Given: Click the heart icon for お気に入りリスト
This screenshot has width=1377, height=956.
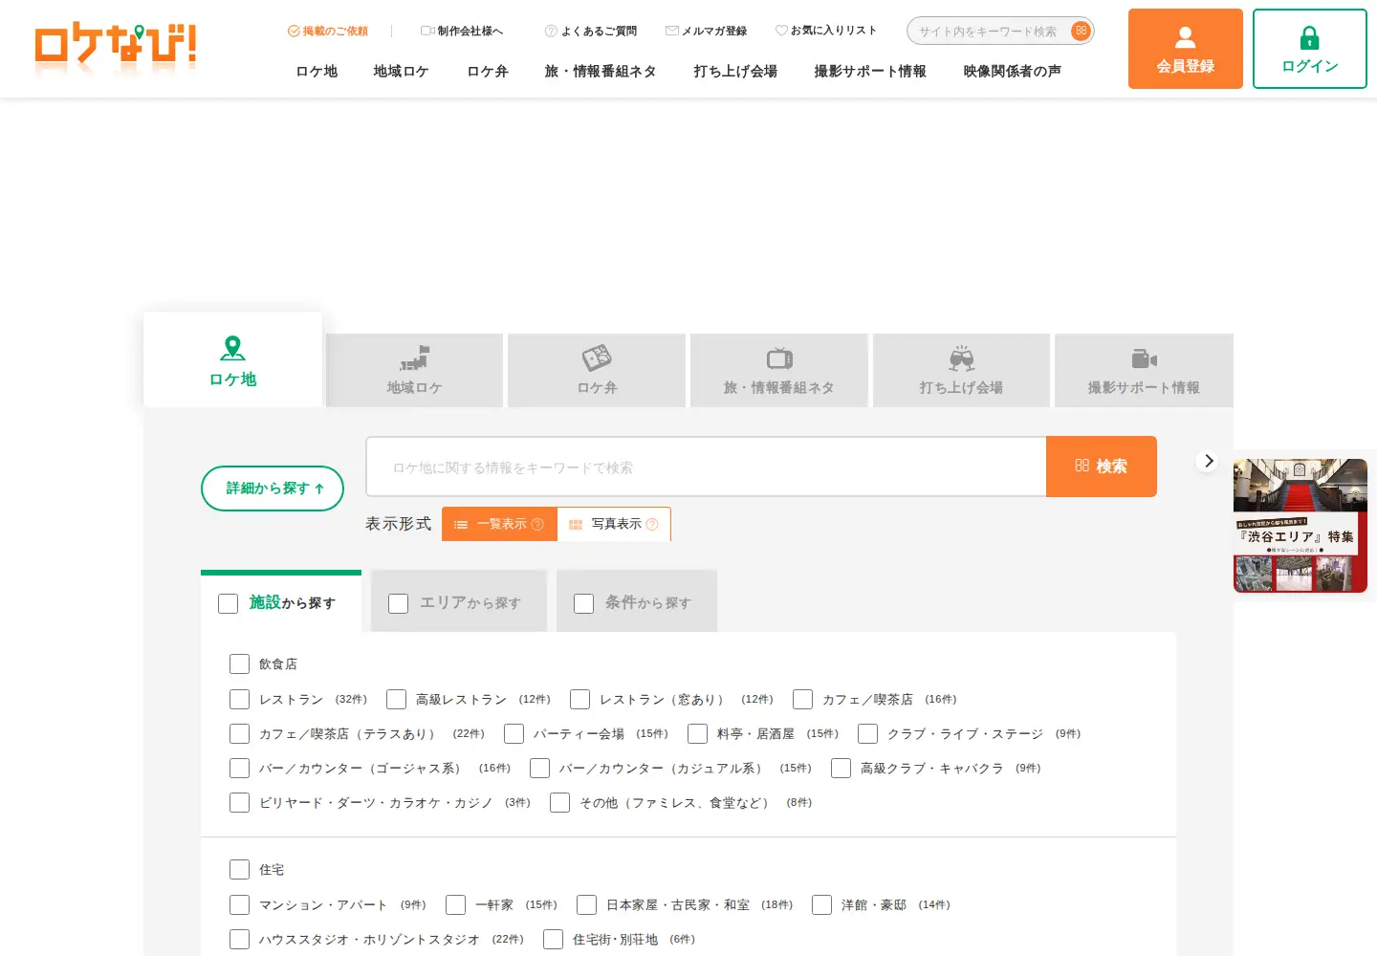Looking at the screenshot, I should pyautogui.click(x=781, y=31).
